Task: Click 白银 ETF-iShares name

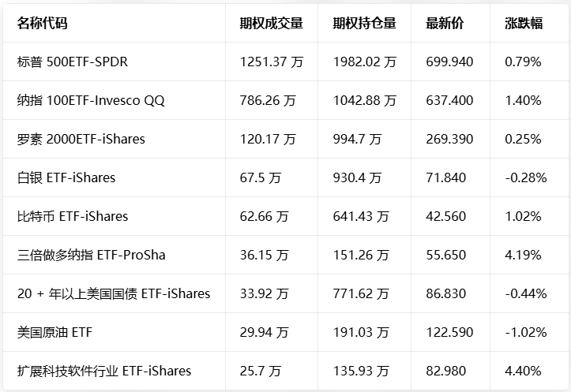Action: tap(66, 177)
